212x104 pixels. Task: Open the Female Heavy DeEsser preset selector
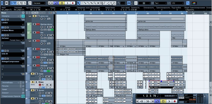point(16,40)
